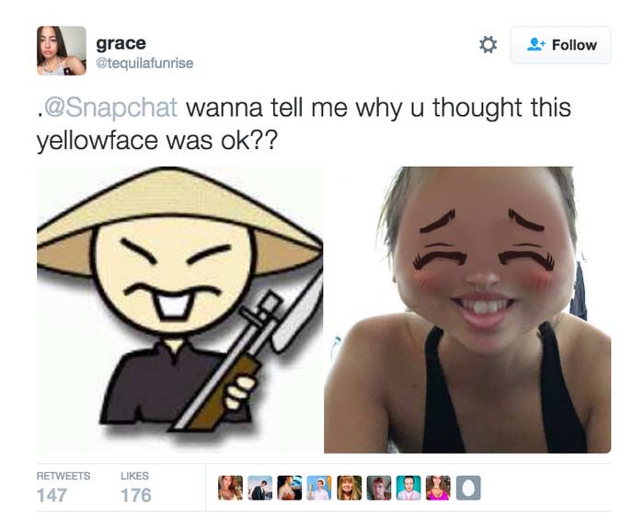
Task: Follow the @Snapchat mention link
Action: click(x=110, y=108)
